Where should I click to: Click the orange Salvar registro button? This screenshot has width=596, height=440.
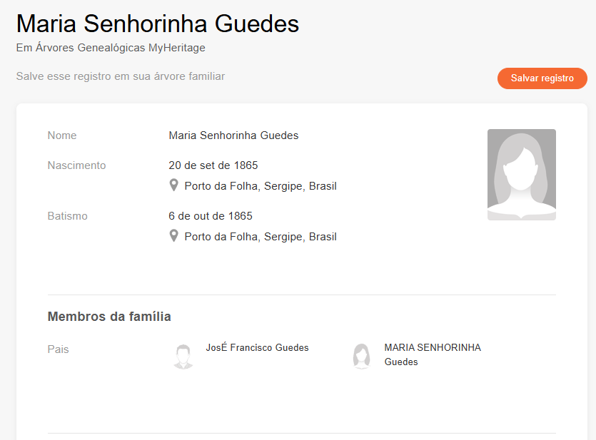pos(542,78)
